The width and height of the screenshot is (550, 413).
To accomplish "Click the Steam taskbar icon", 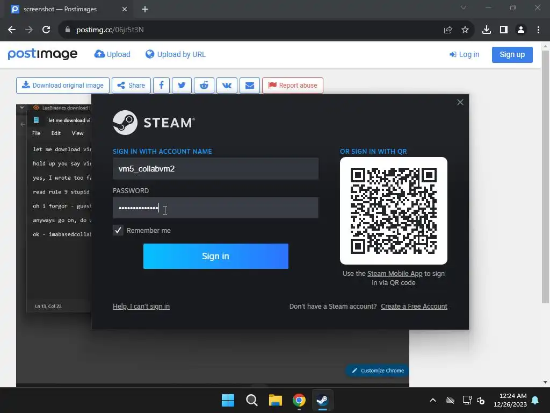I will 323,400.
